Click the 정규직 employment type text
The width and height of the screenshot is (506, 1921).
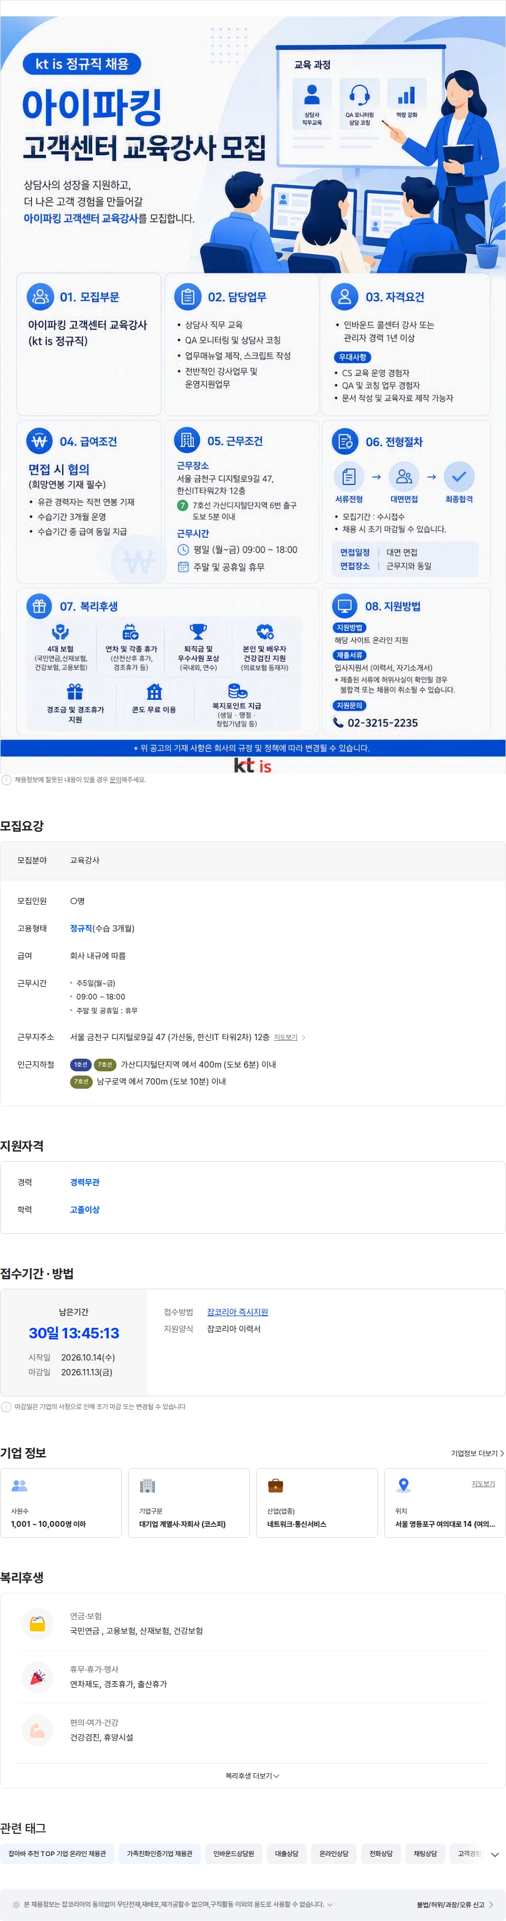81,928
